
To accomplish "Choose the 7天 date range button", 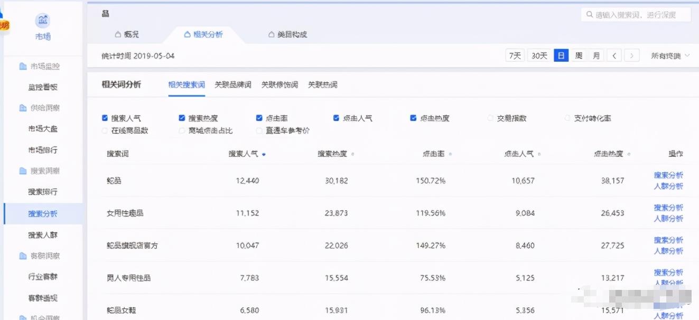I will [x=515, y=55].
